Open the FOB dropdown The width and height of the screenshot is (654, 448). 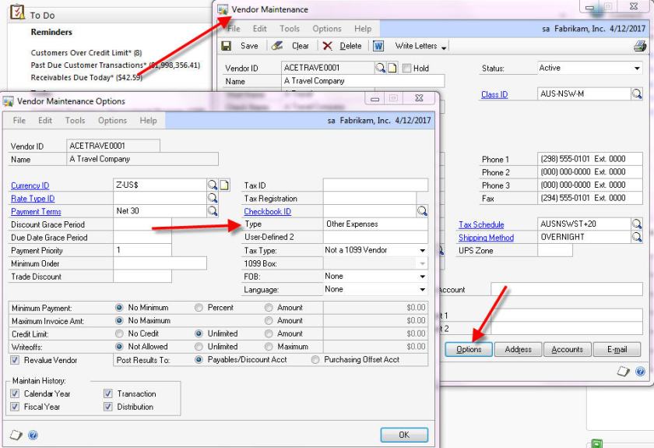click(x=422, y=277)
